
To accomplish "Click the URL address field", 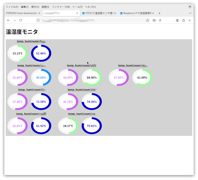I will 93,20.
